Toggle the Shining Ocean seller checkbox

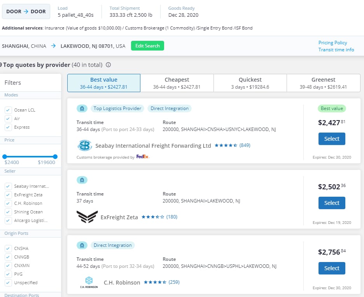tap(8, 212)
